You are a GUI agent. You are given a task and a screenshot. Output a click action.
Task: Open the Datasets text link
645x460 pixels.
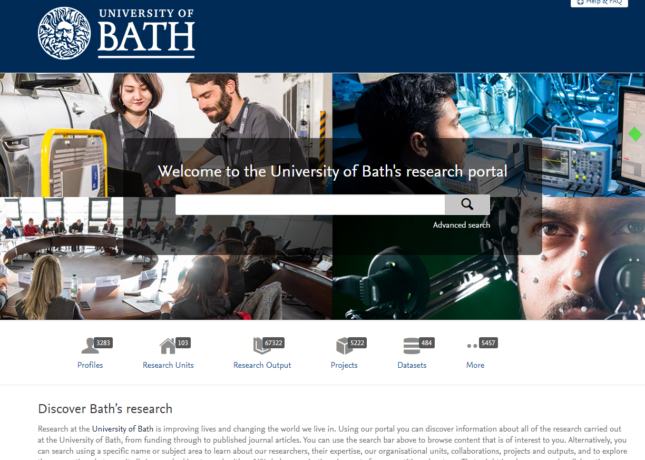pyautogui.click(x=412, y=365)
